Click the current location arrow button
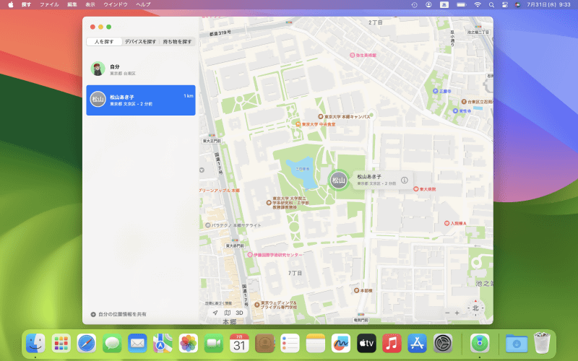This screenshot has width=578, height=361. (x=215, y=313)
